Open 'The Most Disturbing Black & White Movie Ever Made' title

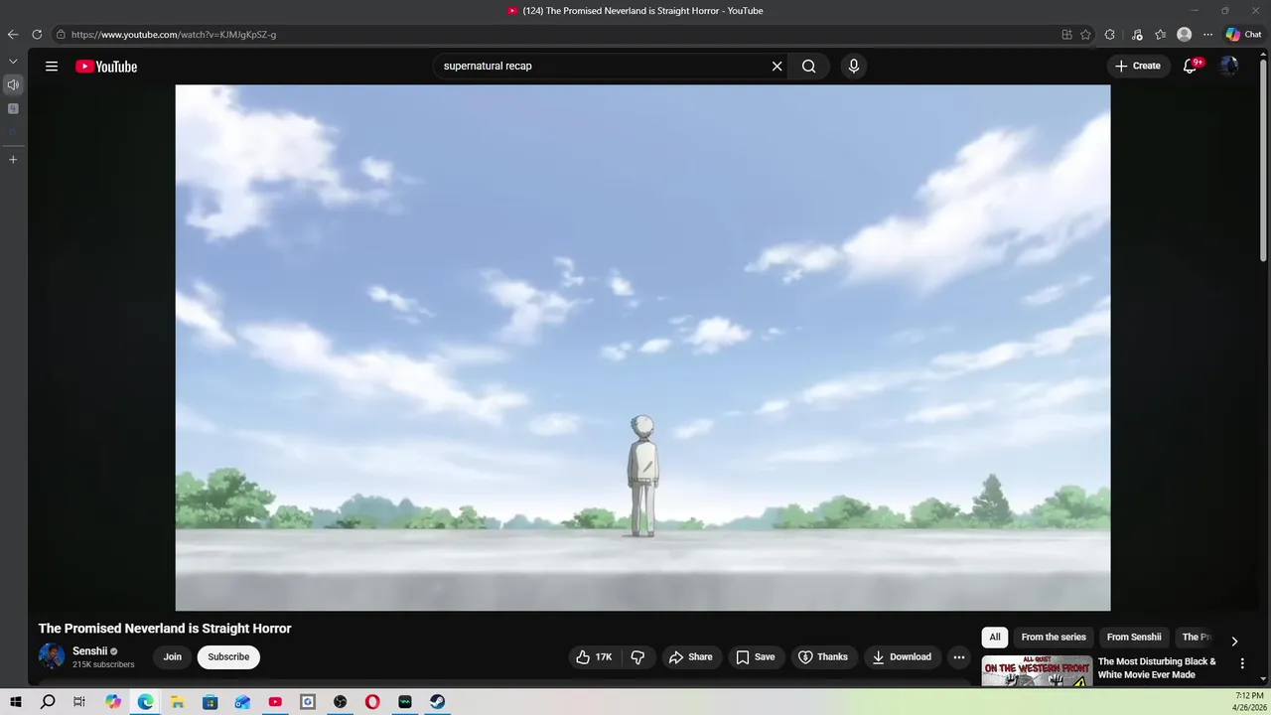[1157, 668]
